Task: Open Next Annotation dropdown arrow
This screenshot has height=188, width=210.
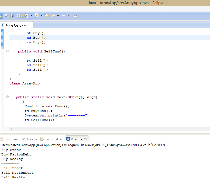Action: 31,16
